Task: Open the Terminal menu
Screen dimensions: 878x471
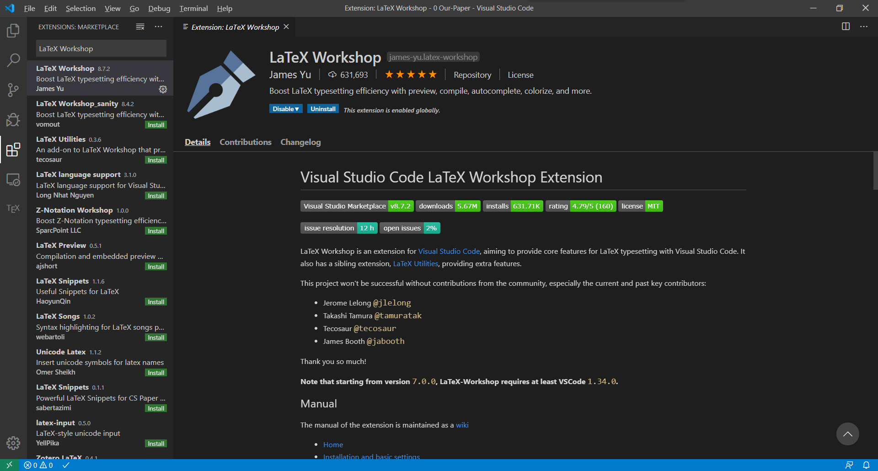Action: point(193,8)
